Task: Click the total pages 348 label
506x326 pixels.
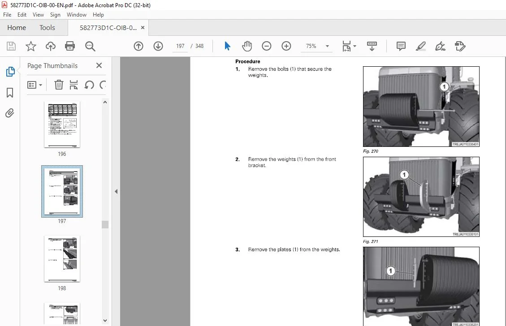Action: (x=199, y=46)
